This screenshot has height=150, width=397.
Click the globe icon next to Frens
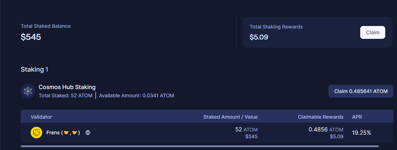click(88, 133)
